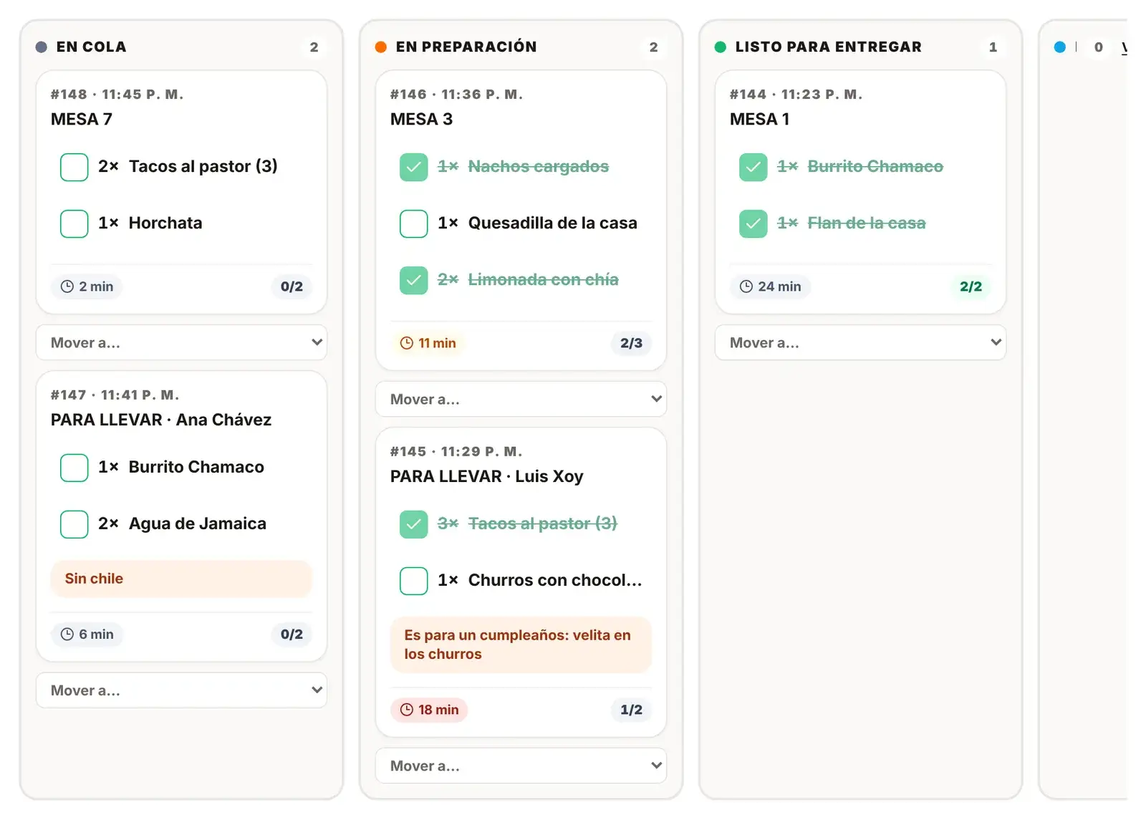Screen dimensions: 1146x825
Task: Click the #144 · 11:23 P. M. order label
Action: click(x=796, y=95)
